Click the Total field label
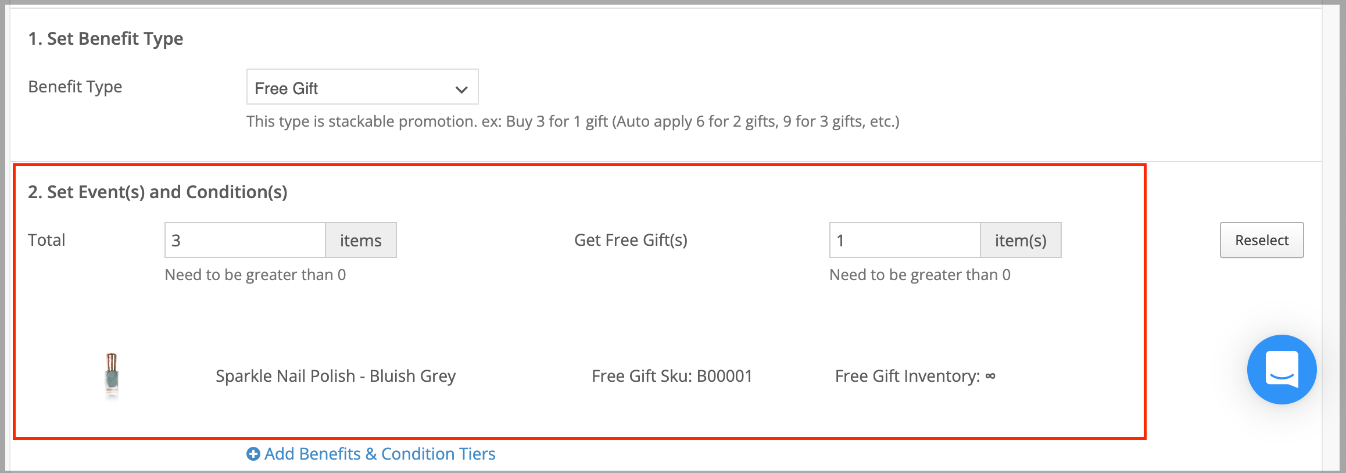Viewport: 1346px width, 473px height. coord(46,240)
